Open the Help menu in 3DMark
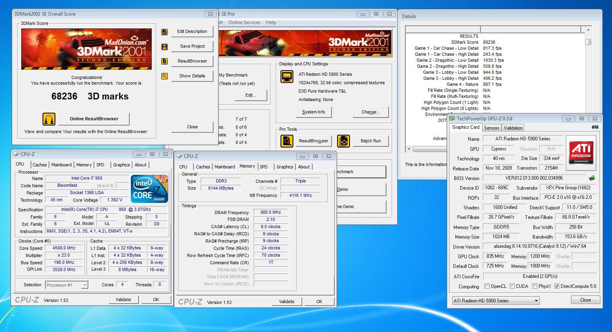 point(271,22)
